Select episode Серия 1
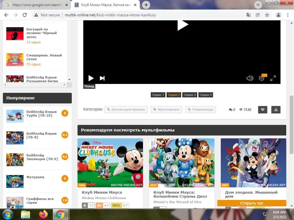294x220 pixels. (x=158, y=95)
